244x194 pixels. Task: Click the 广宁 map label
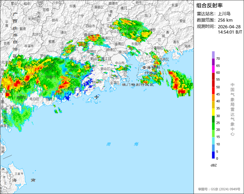point(81,16)
